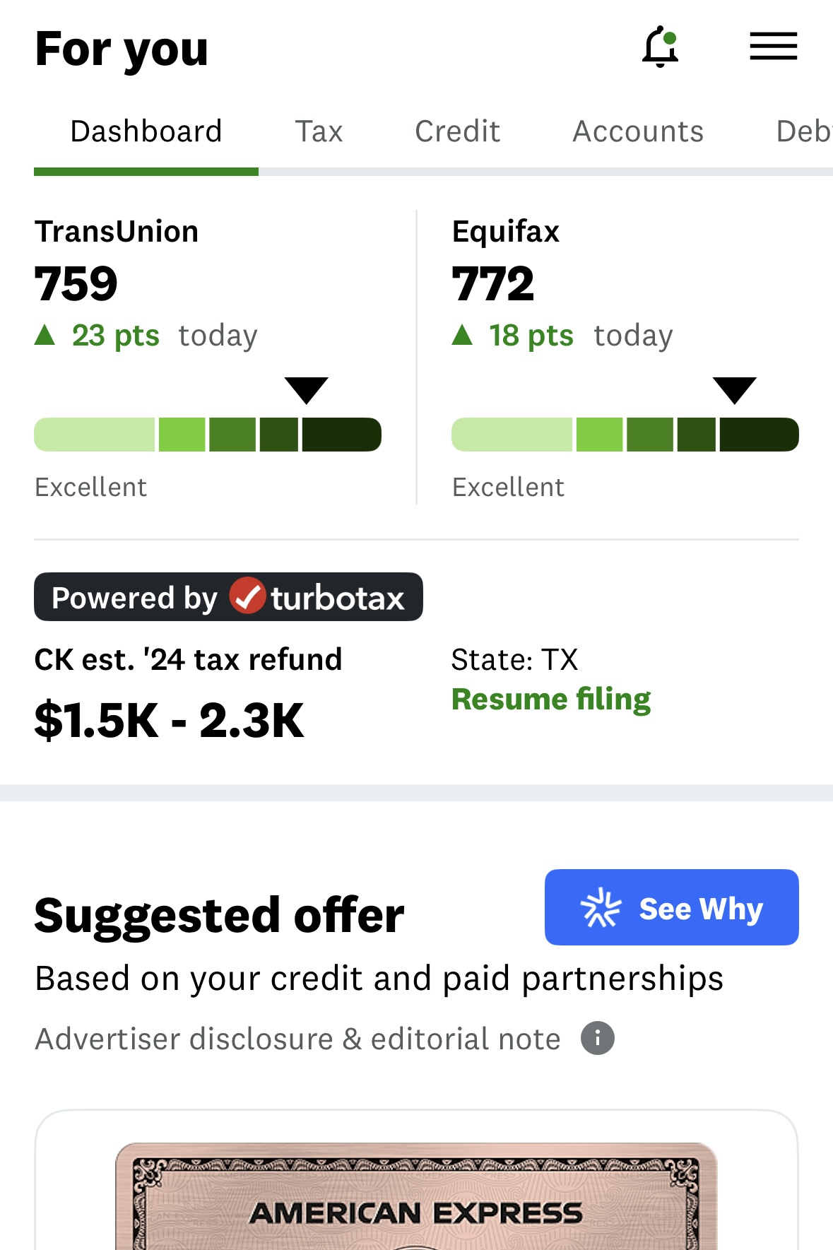Screen dimensions: 833x1250
Task: Tap the Equifax score marker triangle
Action: point(734,390)
